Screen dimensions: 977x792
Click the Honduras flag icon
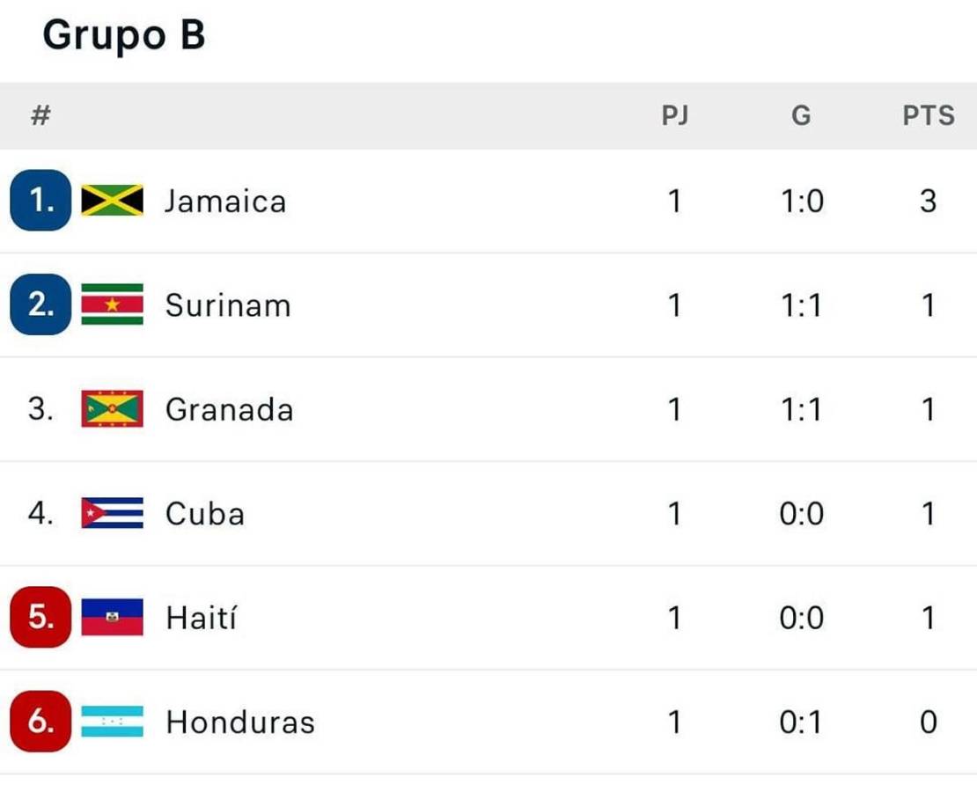click(112, 722)
